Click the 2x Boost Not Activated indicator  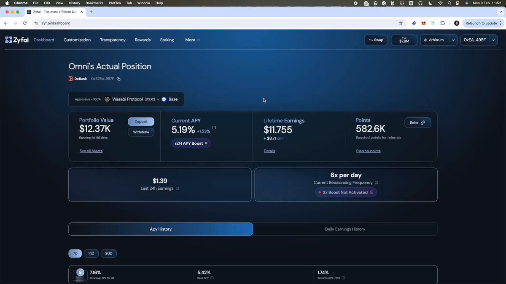(345, 192)
